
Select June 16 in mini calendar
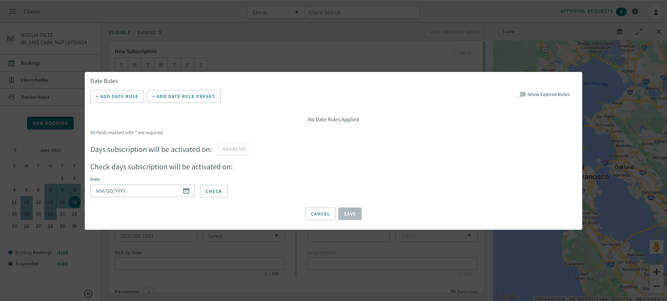pos(74,202)
